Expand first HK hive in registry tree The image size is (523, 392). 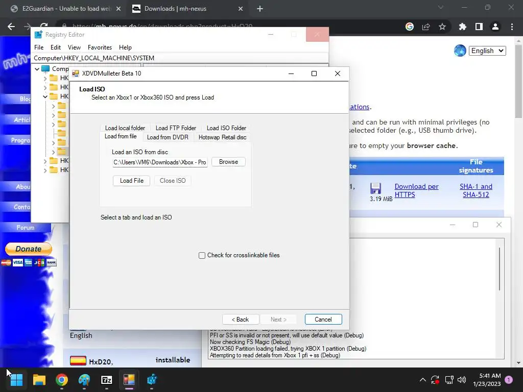point(45,78)
